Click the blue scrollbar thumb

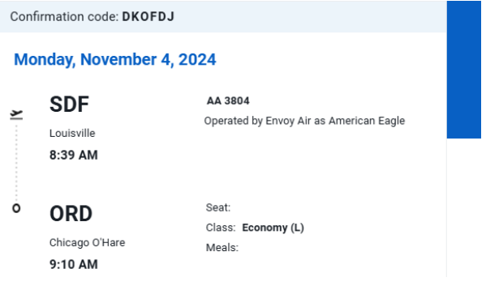pyautogui.click(x=464, y=70)
